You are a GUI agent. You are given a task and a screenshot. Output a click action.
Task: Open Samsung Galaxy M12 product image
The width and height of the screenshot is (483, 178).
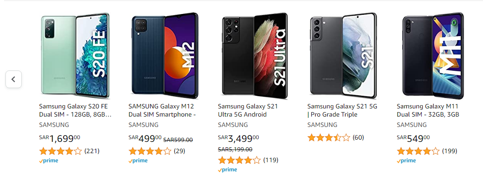[164, 56]
